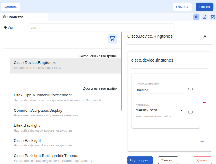Click the cisco.device.ringtones card title
This screenshot has width=216, height=164.
(152, 60)
